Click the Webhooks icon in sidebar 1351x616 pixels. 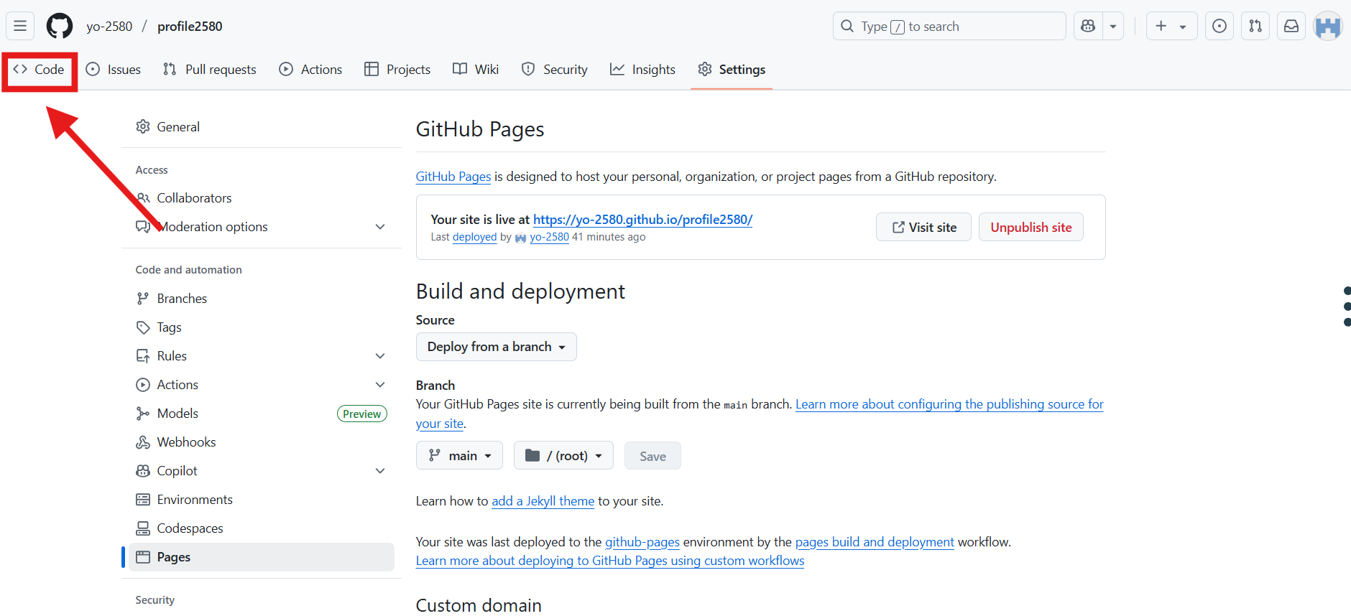click(143, 442)
